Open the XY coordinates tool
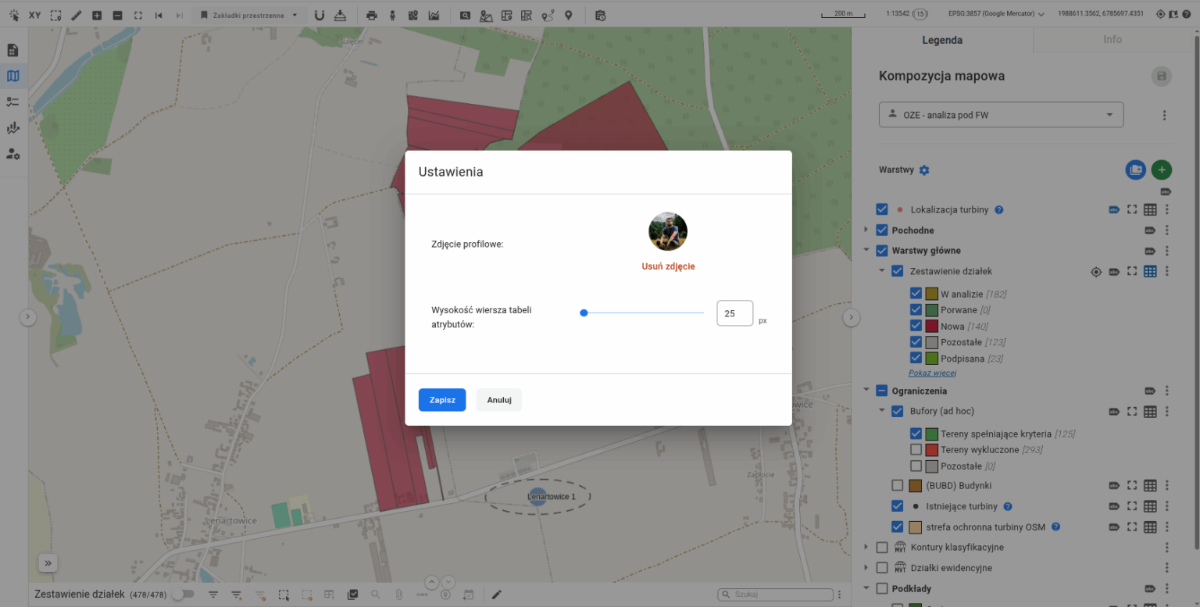 tap(35, 15)
